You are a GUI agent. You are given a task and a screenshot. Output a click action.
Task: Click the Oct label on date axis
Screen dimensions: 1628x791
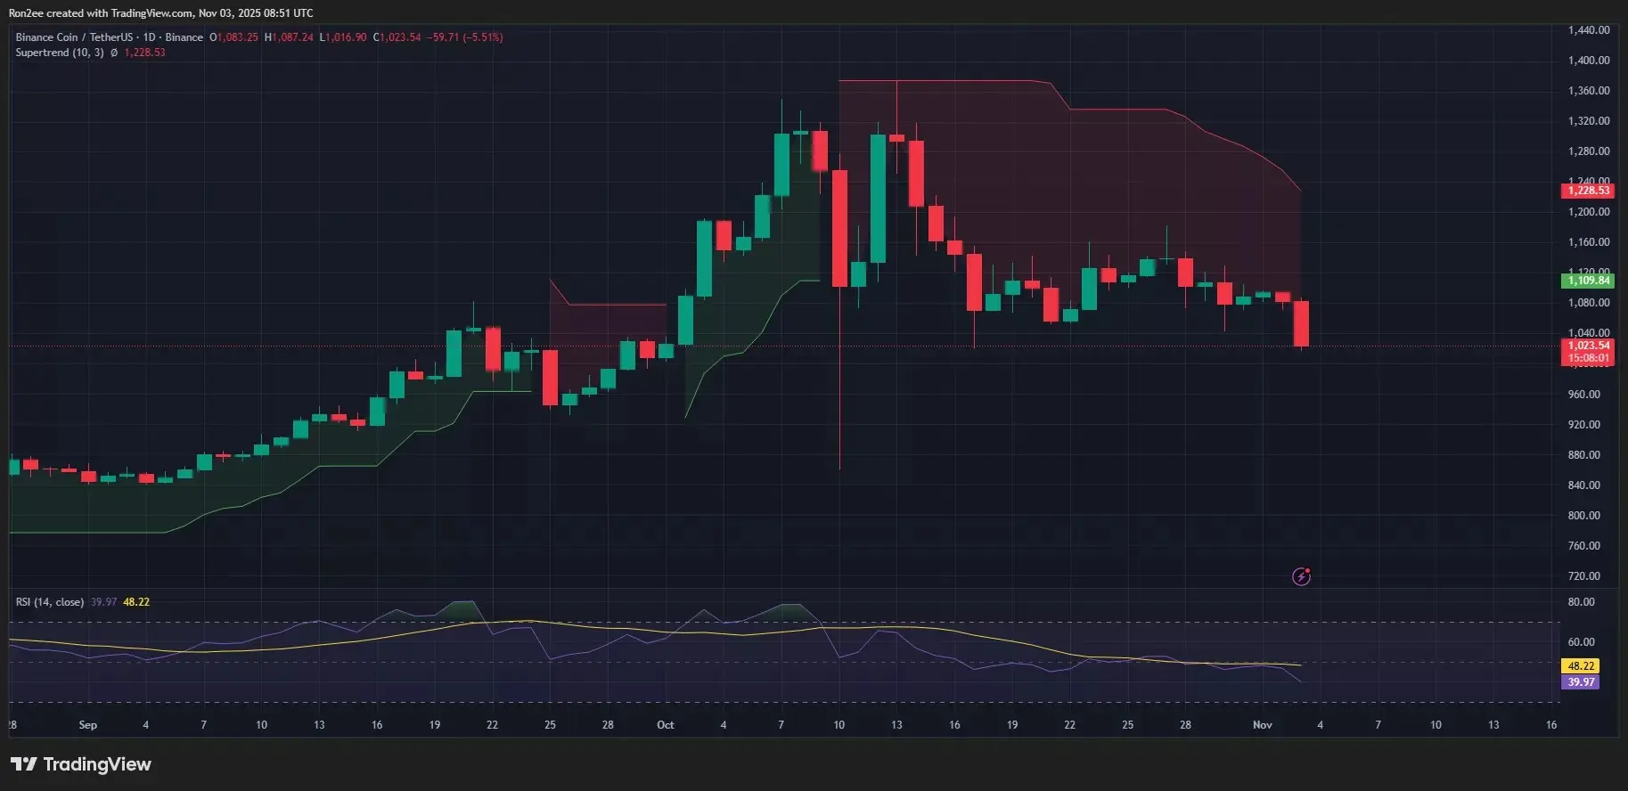coord(666,725)
